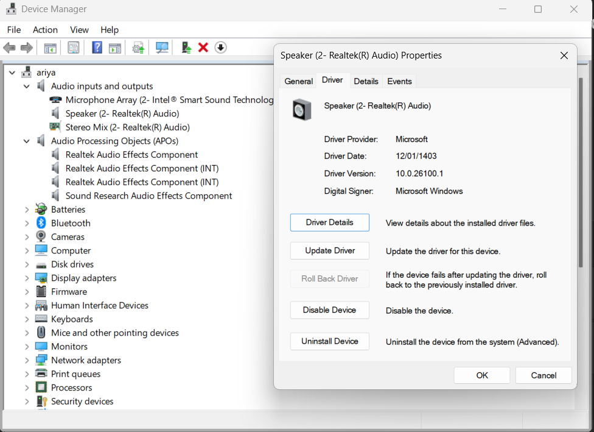
Task: Open the Action menu
Action: (x=45, y=30)
